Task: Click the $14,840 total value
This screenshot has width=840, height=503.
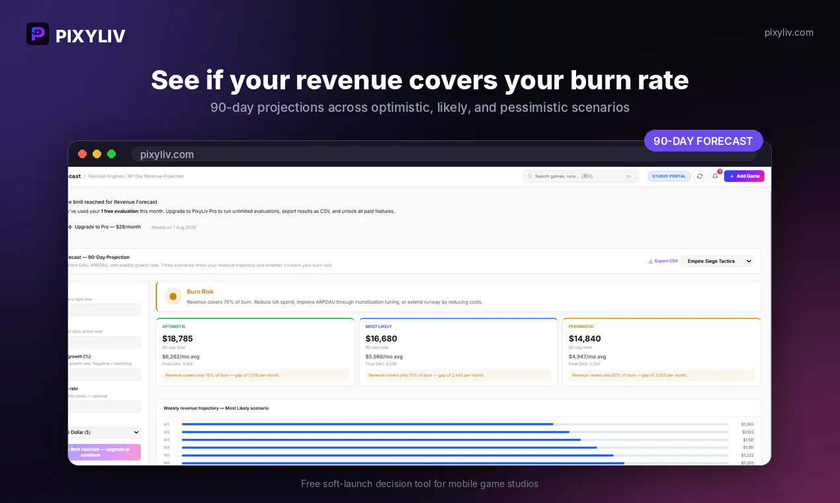Action: point(585,339)
